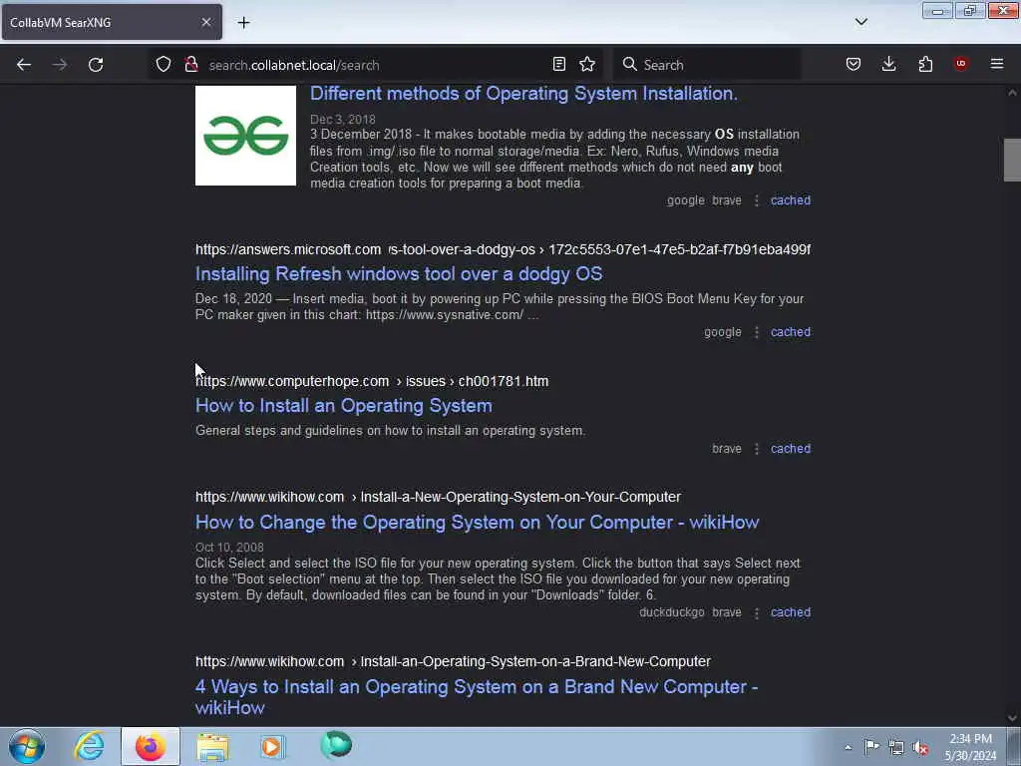Open the Windows Start menu

pyautogui.click(x=27, y=746)
